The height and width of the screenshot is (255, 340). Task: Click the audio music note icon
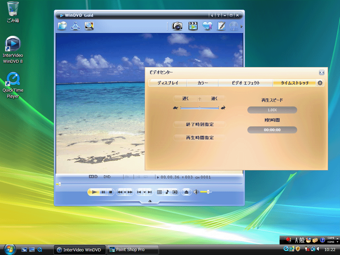pyautogui.click(x=167, y=192)
